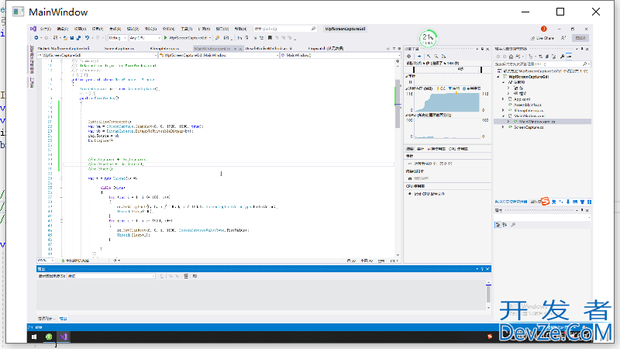
Task: Click the blue export arrow in Diagnostic Tools
Action: 419,56
